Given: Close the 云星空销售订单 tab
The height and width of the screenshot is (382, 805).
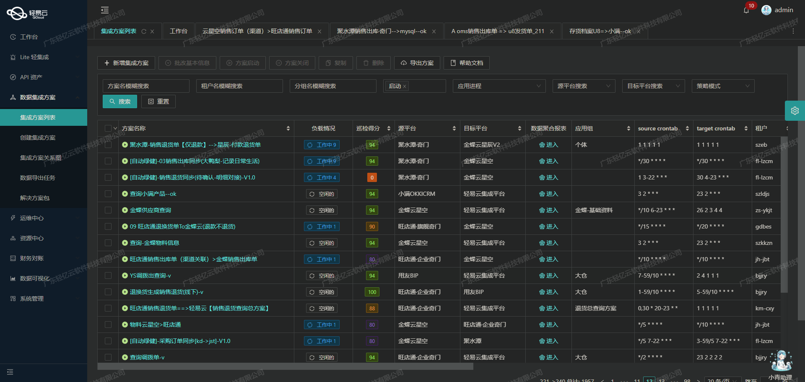Looking at the screenshot, I should tap(319, 31).
